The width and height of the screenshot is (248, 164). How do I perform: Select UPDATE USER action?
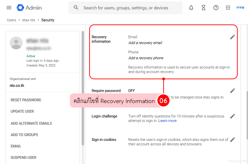[x=22, y=111]
